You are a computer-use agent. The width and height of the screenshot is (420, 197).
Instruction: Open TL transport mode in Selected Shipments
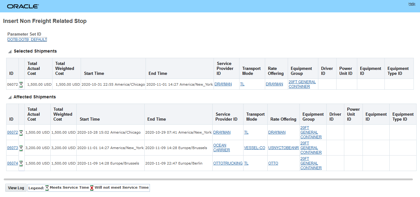[x=242, y=84]
